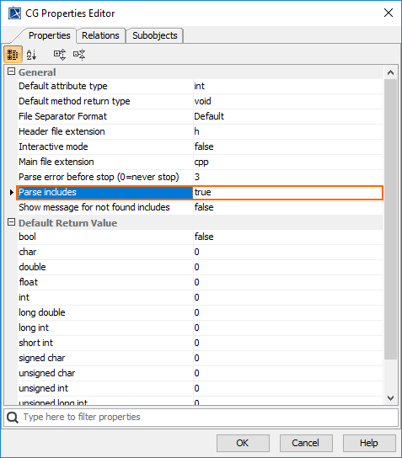
Task: Collapse the General group
Action: coord(11,72)
